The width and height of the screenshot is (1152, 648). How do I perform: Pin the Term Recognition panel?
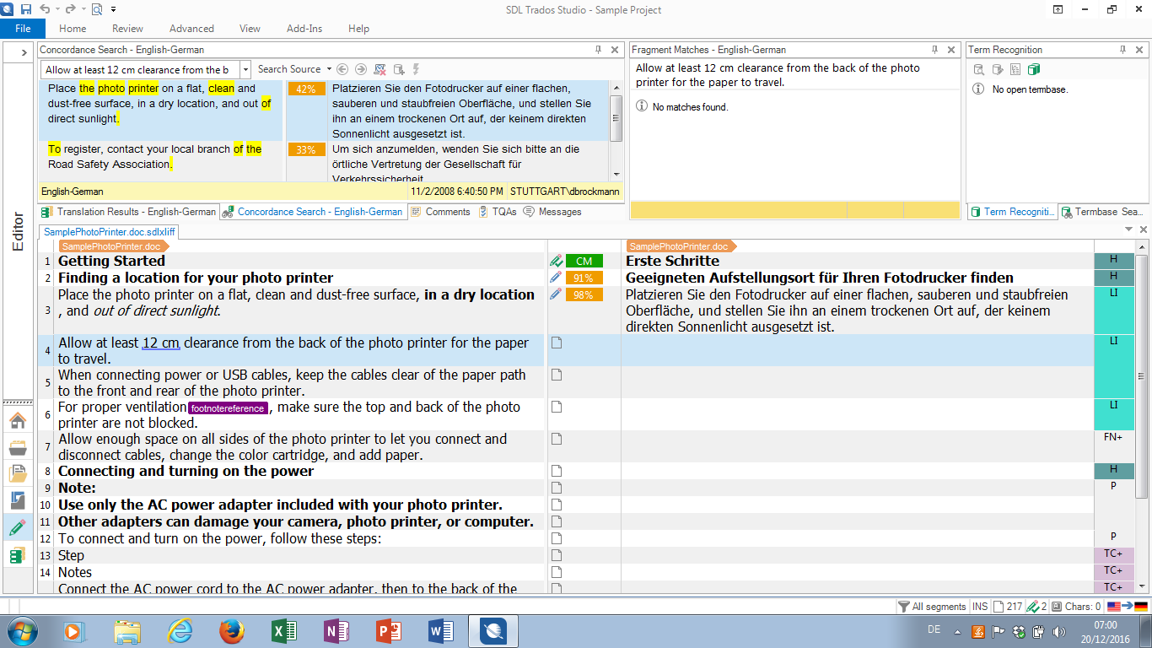click(1123, 50)
